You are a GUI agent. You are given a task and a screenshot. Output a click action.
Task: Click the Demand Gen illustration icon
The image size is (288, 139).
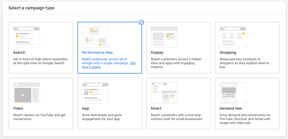click(233, 93)
